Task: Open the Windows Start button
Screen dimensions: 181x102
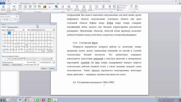Action: [2, 100]
